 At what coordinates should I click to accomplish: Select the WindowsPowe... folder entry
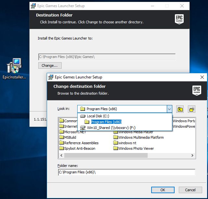click(x=184, y=126)
